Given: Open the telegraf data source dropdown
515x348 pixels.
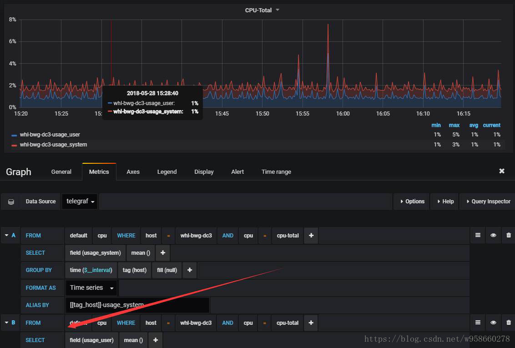Looking at the screenshot, I should tap(80, 201).
